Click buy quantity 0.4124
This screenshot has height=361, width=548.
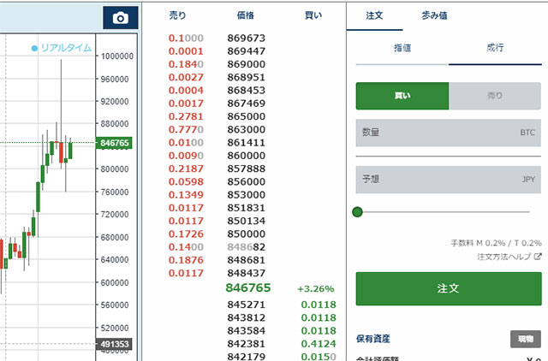(x=319, y=344)
